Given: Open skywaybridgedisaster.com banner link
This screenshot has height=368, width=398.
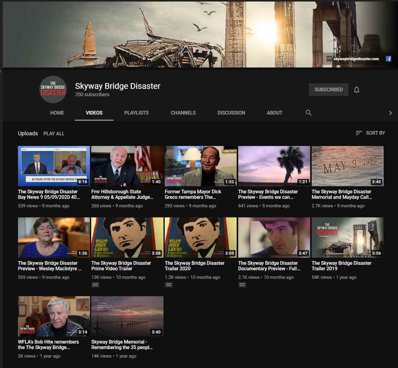Looking at the screenshot, I should 356,59.
